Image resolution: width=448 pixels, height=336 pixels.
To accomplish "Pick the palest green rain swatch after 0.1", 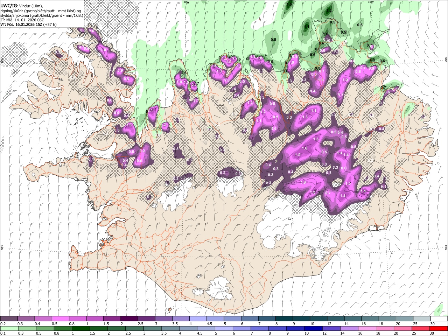I will 9,328.
